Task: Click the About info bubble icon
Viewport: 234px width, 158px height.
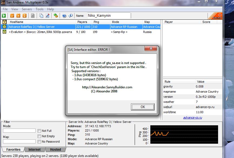Action: click(x=70, y=16)
